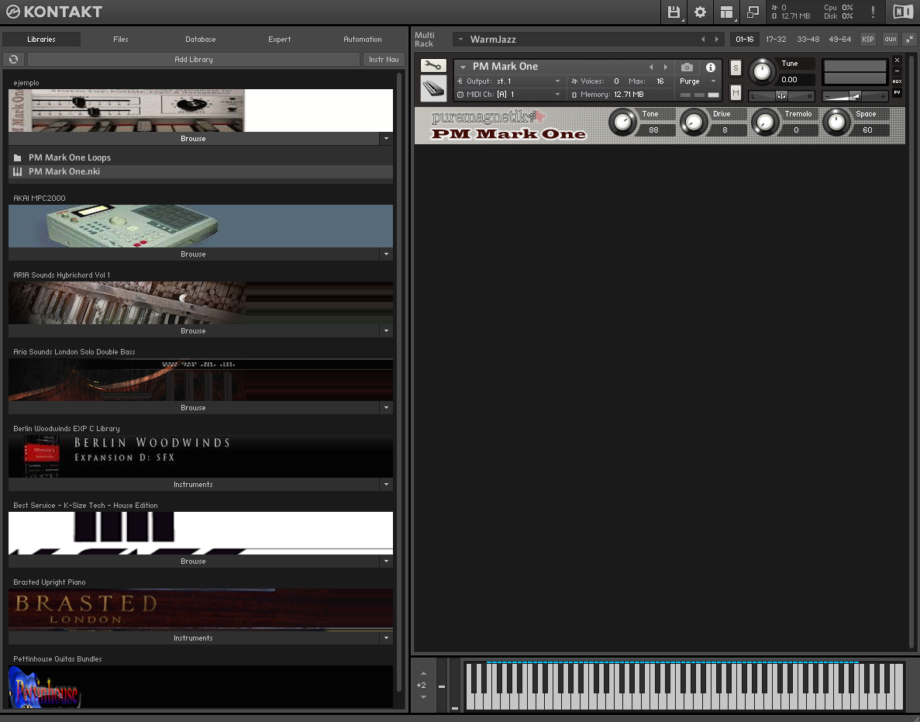
Task: Open the Options gear icon
Action: [700, 12]
